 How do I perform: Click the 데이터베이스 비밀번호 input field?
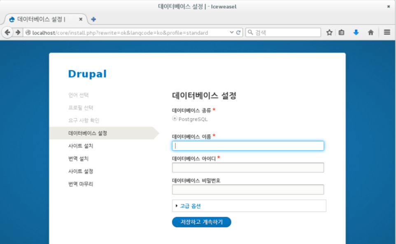248,189
